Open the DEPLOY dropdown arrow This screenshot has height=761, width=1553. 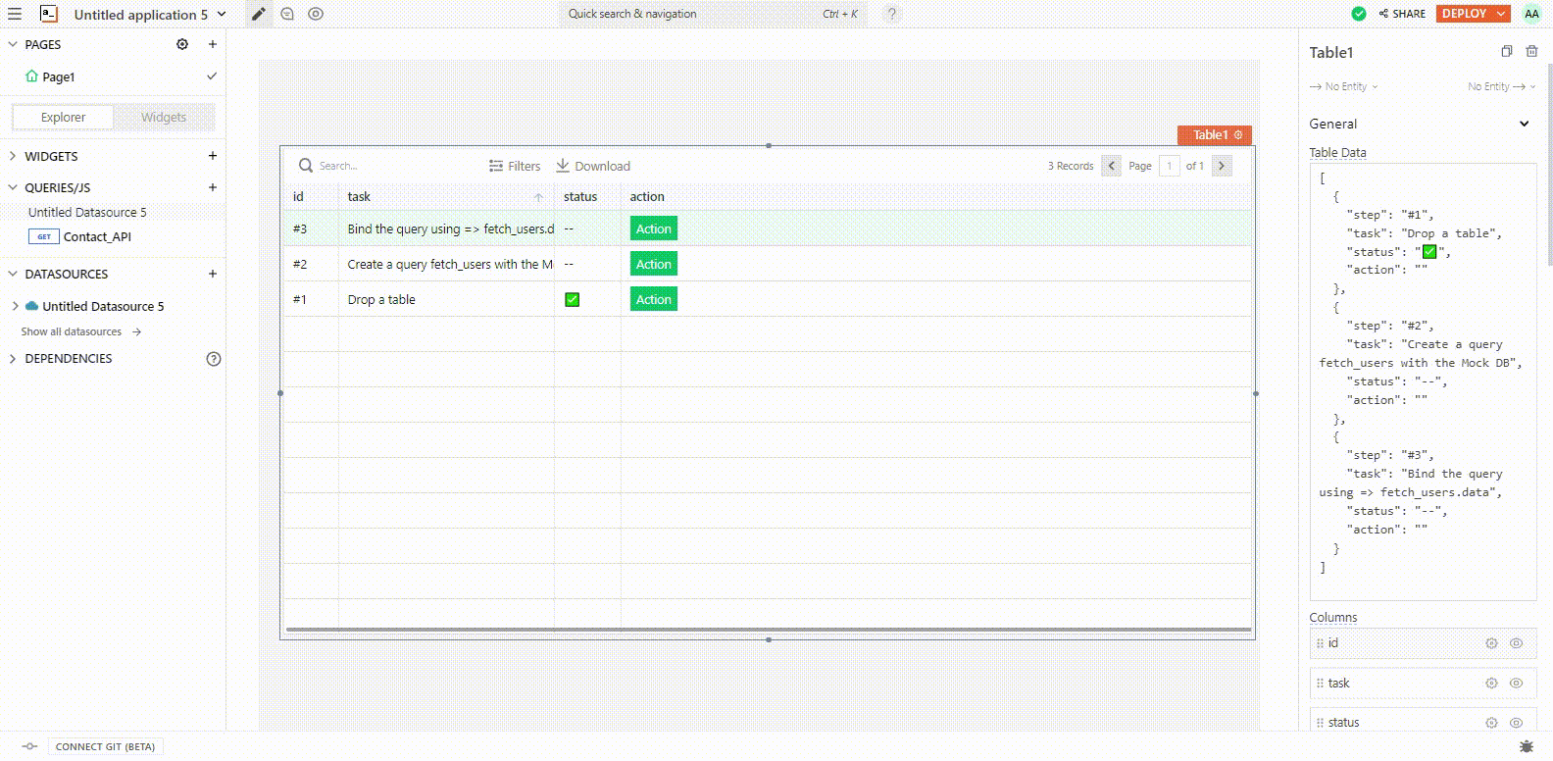1501,14
